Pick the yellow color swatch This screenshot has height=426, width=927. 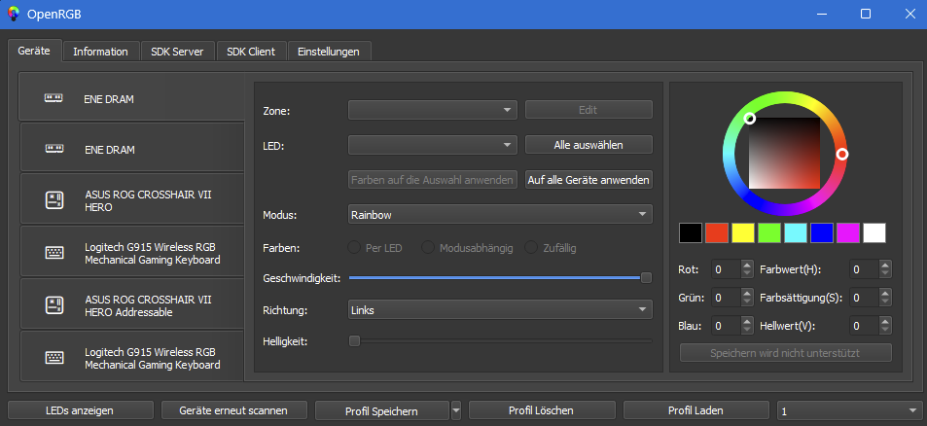[x=743, y=232]
